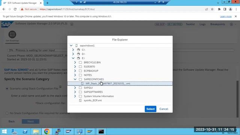Open PowerShell from the taskbar
The width and height of the screenshot is (240, 135).
tap(25, 132)
